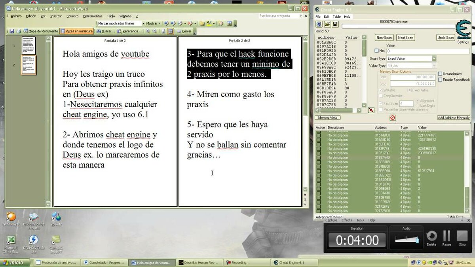475x267 pixels.
Task: Click the open folder icon in Cheat Engine
Action: tap(327, 24)
